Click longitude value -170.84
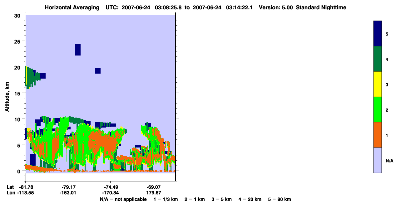Viewport: 406px width, 208px height. click(111, 193)
